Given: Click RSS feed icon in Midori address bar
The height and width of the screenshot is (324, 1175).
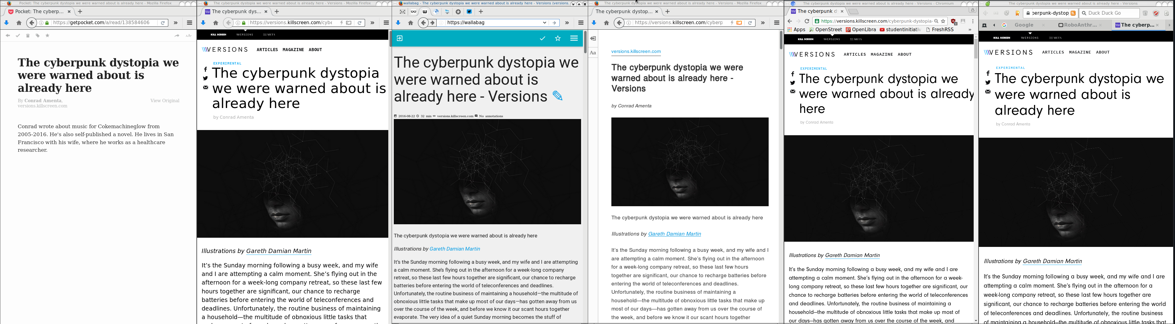Looking at the screenshot, I should point(1073,13).
